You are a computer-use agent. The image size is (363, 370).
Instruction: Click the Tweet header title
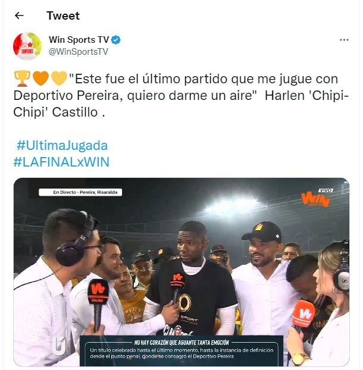(x=63, y=15)
